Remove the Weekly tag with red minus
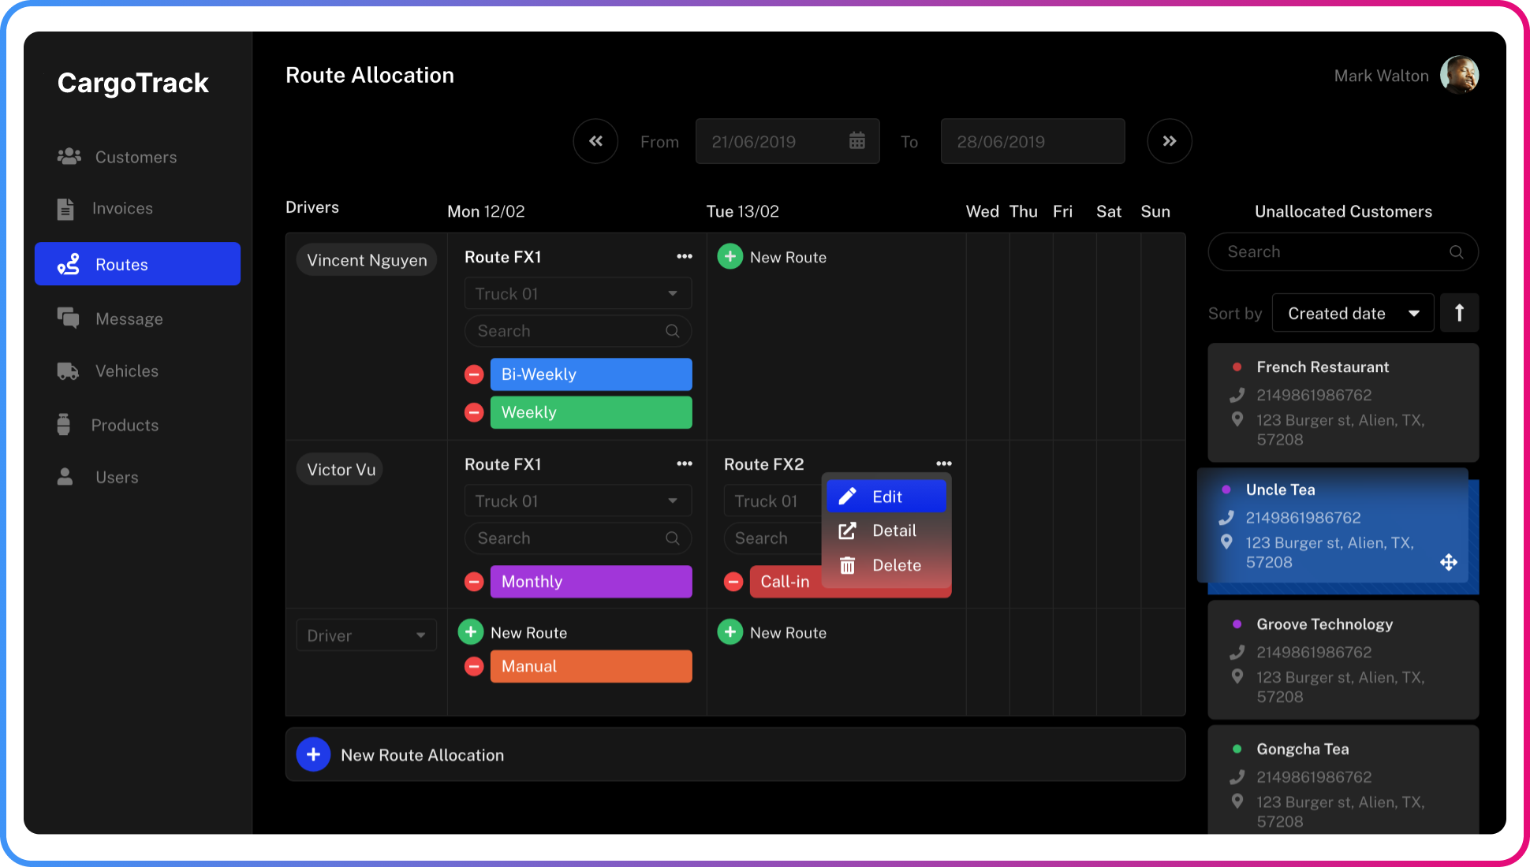 474,412
